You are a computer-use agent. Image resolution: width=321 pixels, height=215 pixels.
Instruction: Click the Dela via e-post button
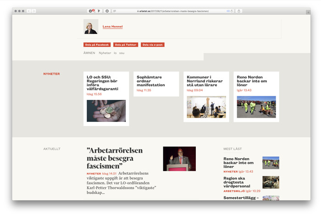(x=153, y=45)
